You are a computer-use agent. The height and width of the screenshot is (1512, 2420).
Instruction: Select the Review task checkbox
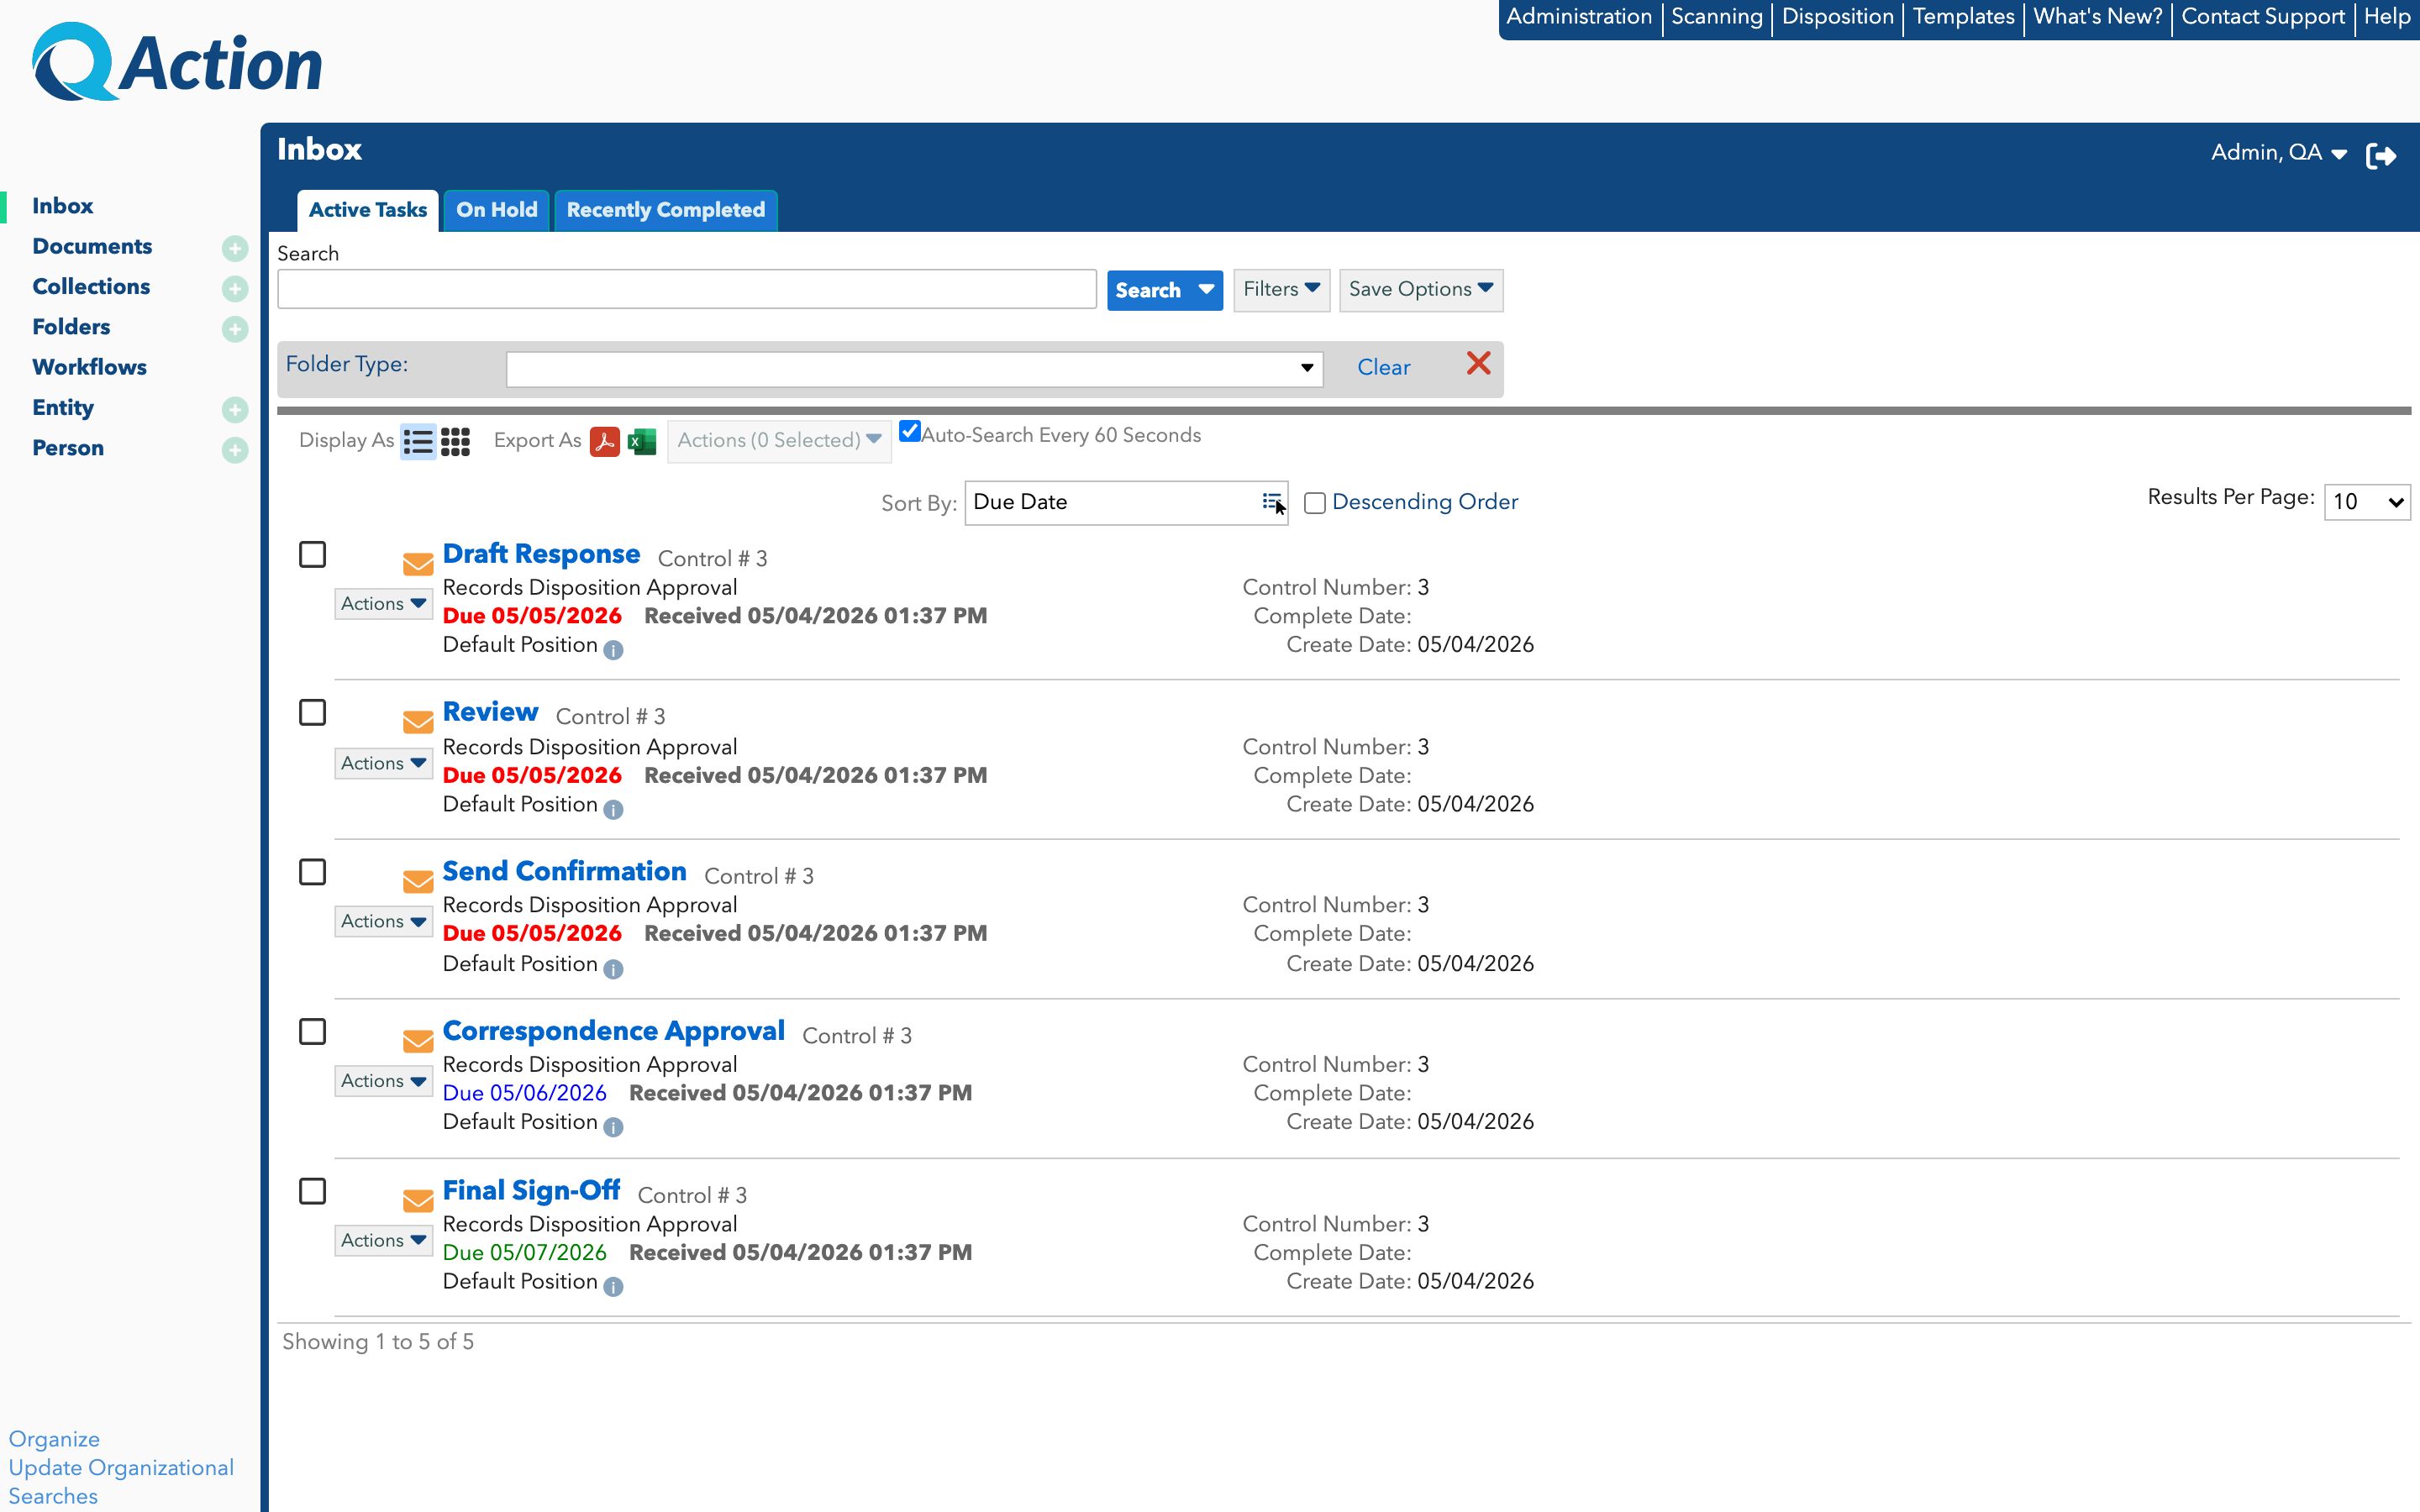pyautogui.click(x=313, y=712)
